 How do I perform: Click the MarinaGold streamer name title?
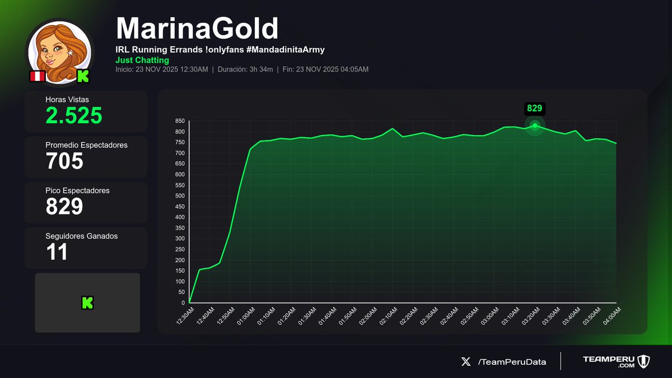[x=197, y=28]
